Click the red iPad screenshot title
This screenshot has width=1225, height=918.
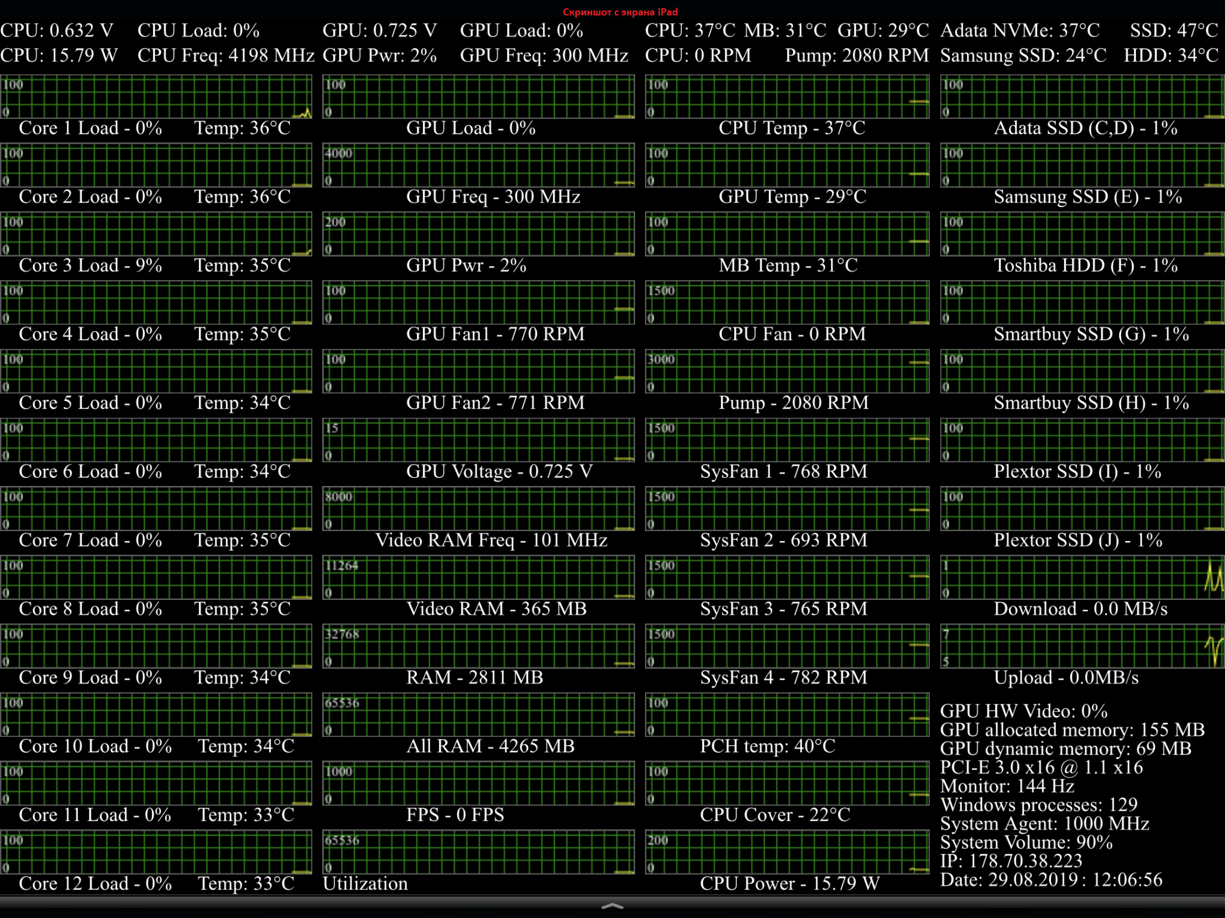[x=620, y=12]
